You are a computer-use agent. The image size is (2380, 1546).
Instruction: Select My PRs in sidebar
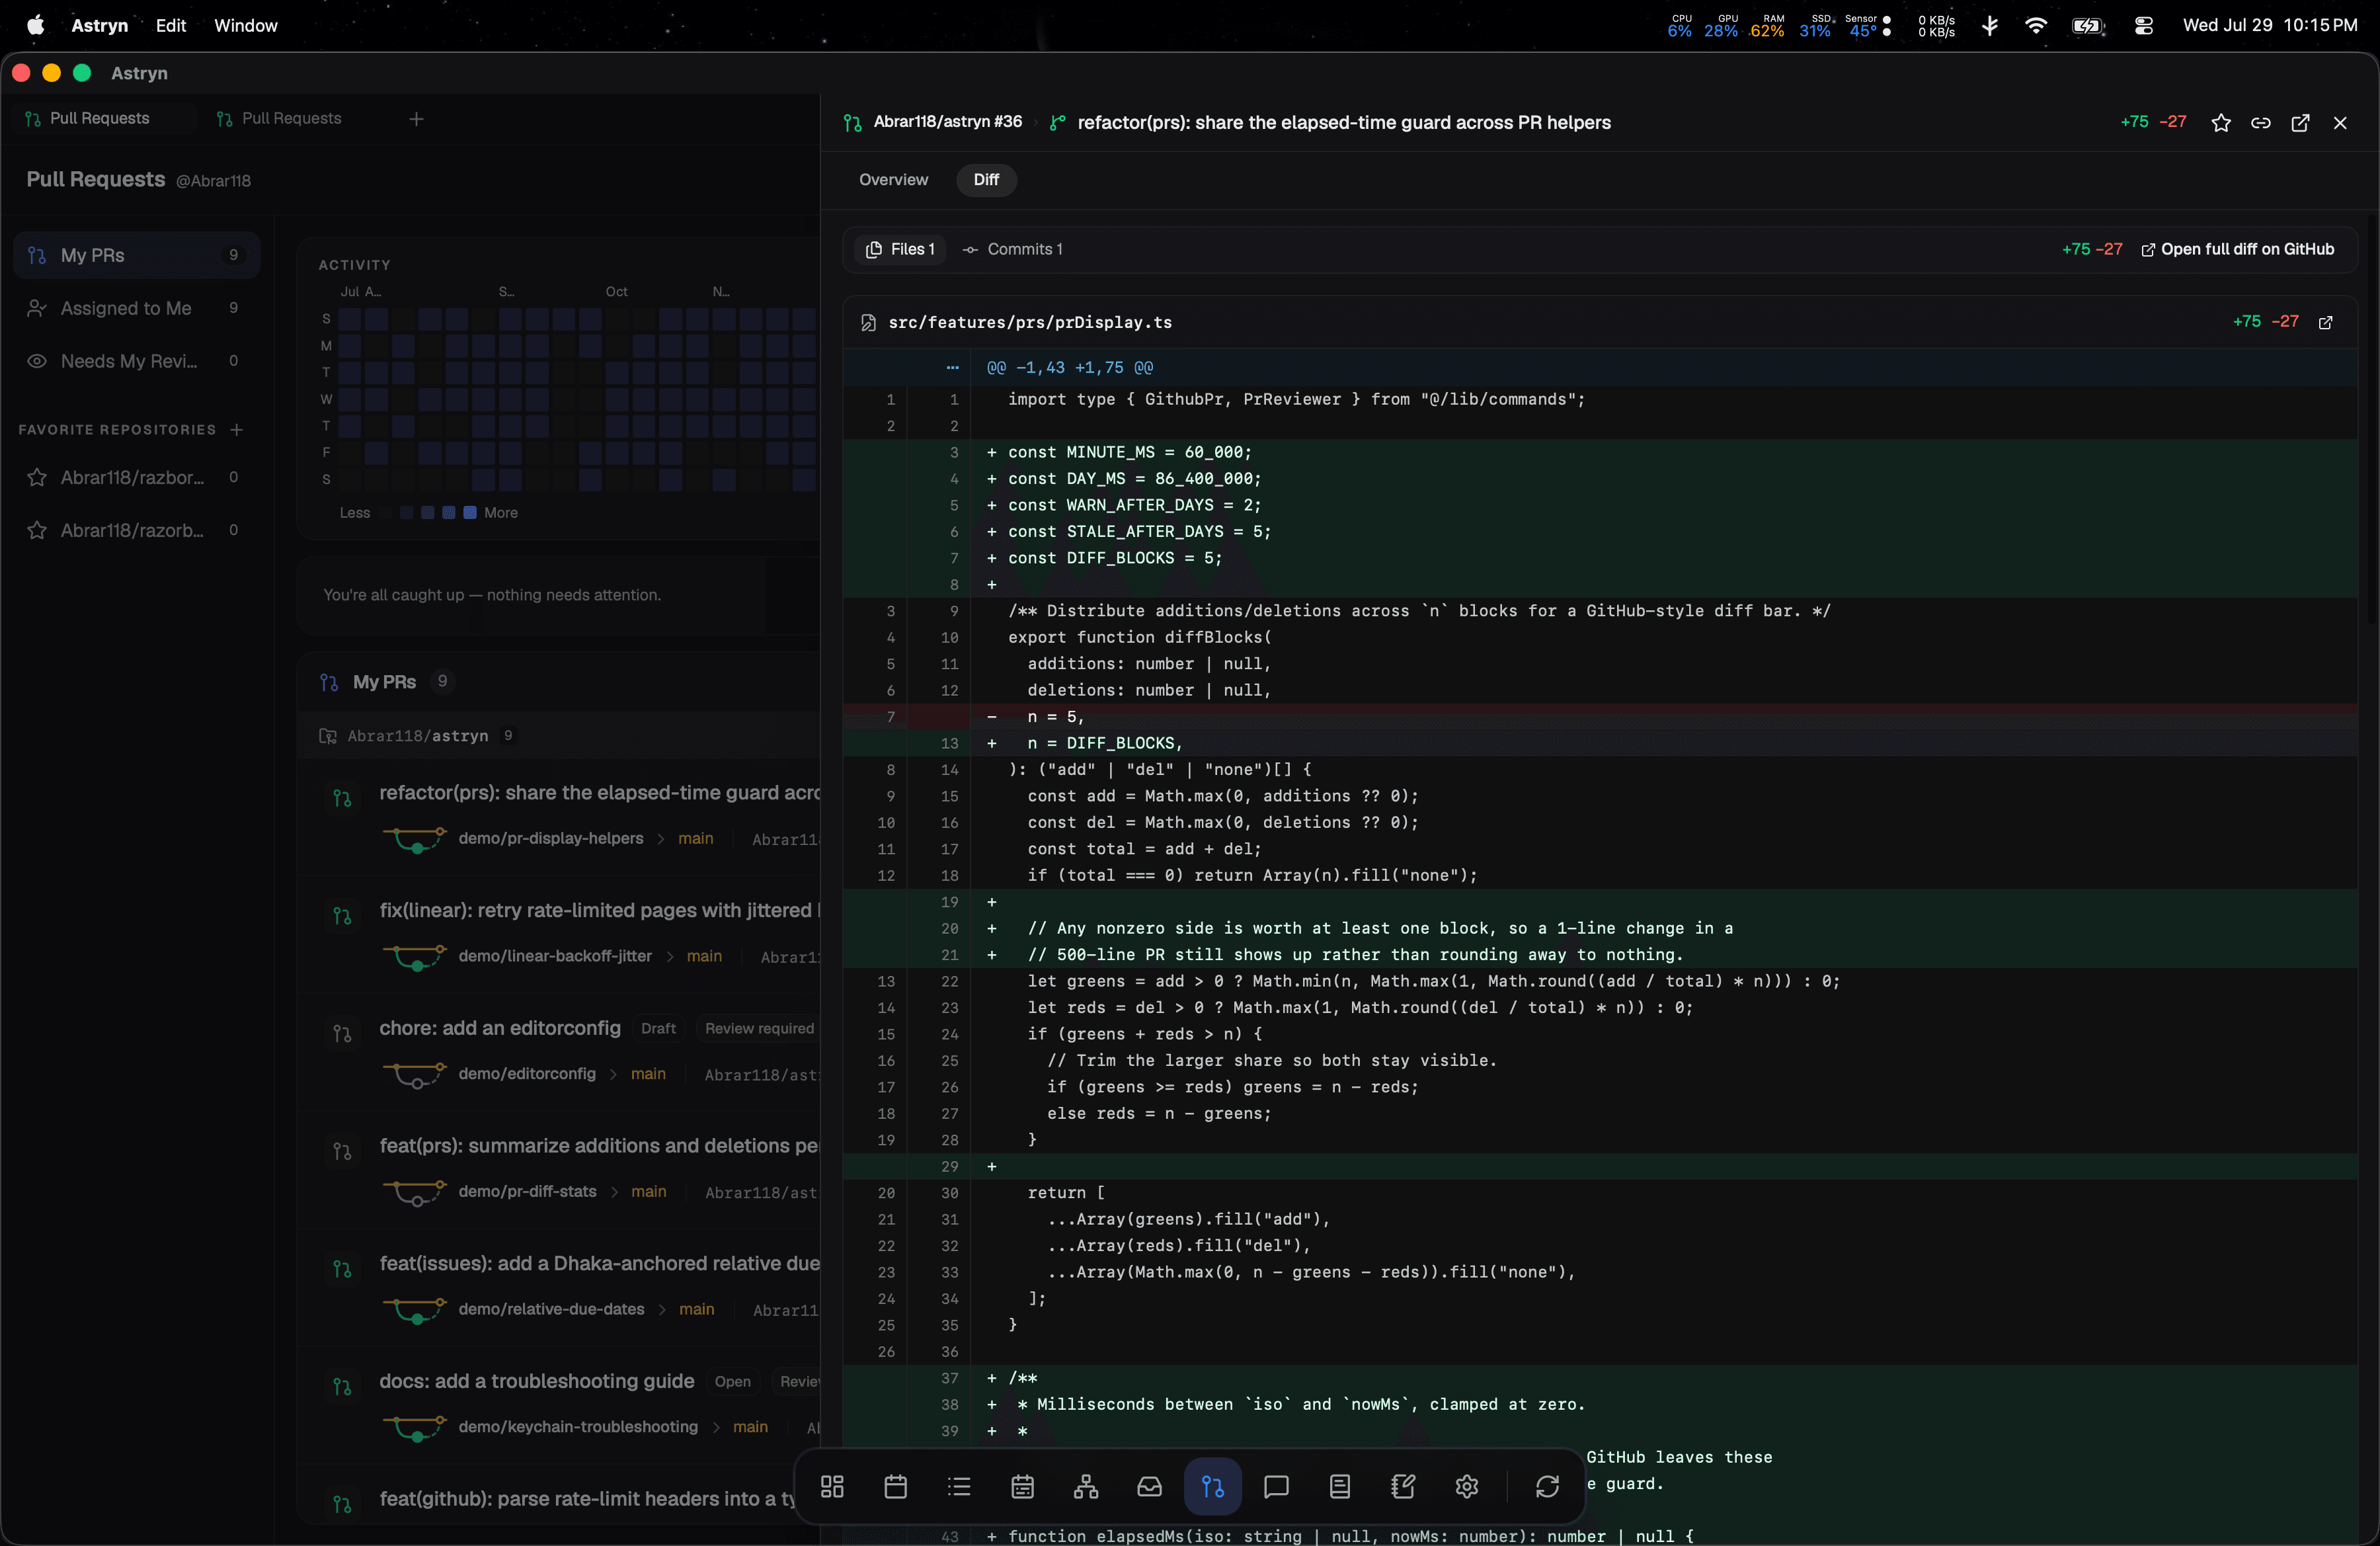click(x=137, y=255)
